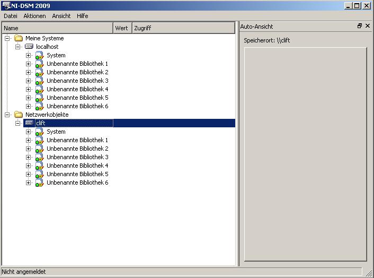This screenshot has height=278, width=374.
Task: Expand Unbenannte Bibliothek 4 under localhost
Action: [29, 89]
